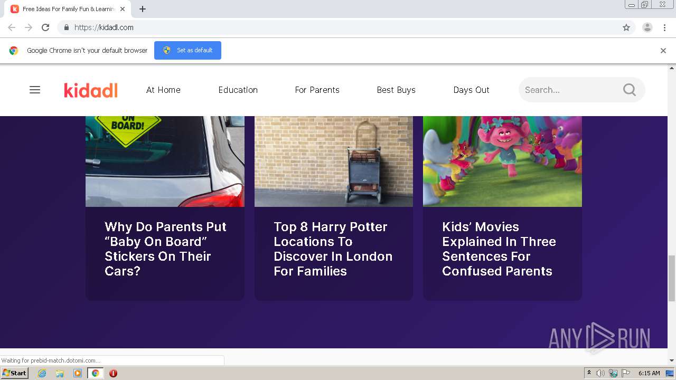The width and height of the screenshot is (676, 380).
Task: Click Chrome taskbar icon
Action: [95, 373]
